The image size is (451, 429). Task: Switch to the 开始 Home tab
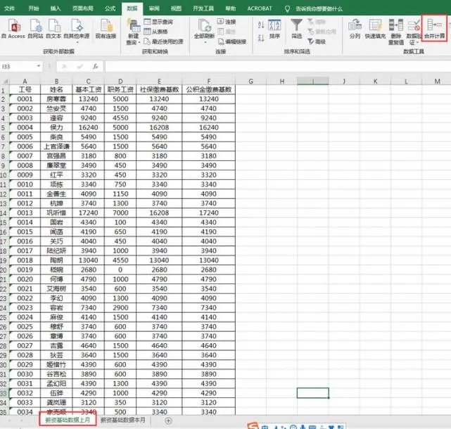pos(33,8)
